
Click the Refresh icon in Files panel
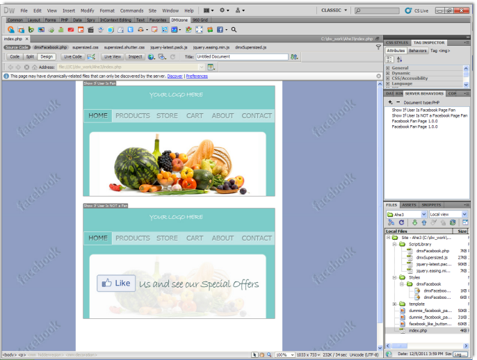coord(402,222)
